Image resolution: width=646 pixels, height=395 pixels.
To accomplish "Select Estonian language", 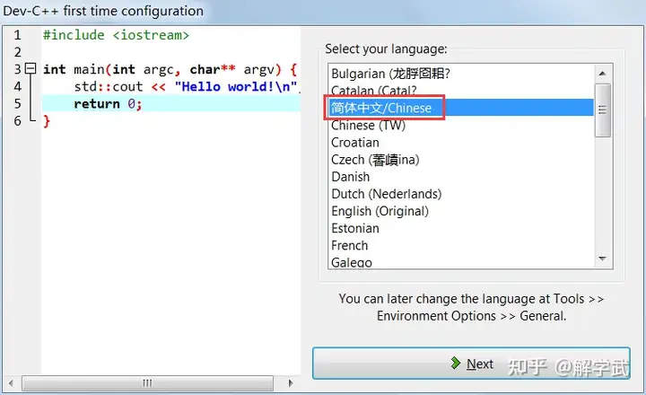I will coord(461,228).
